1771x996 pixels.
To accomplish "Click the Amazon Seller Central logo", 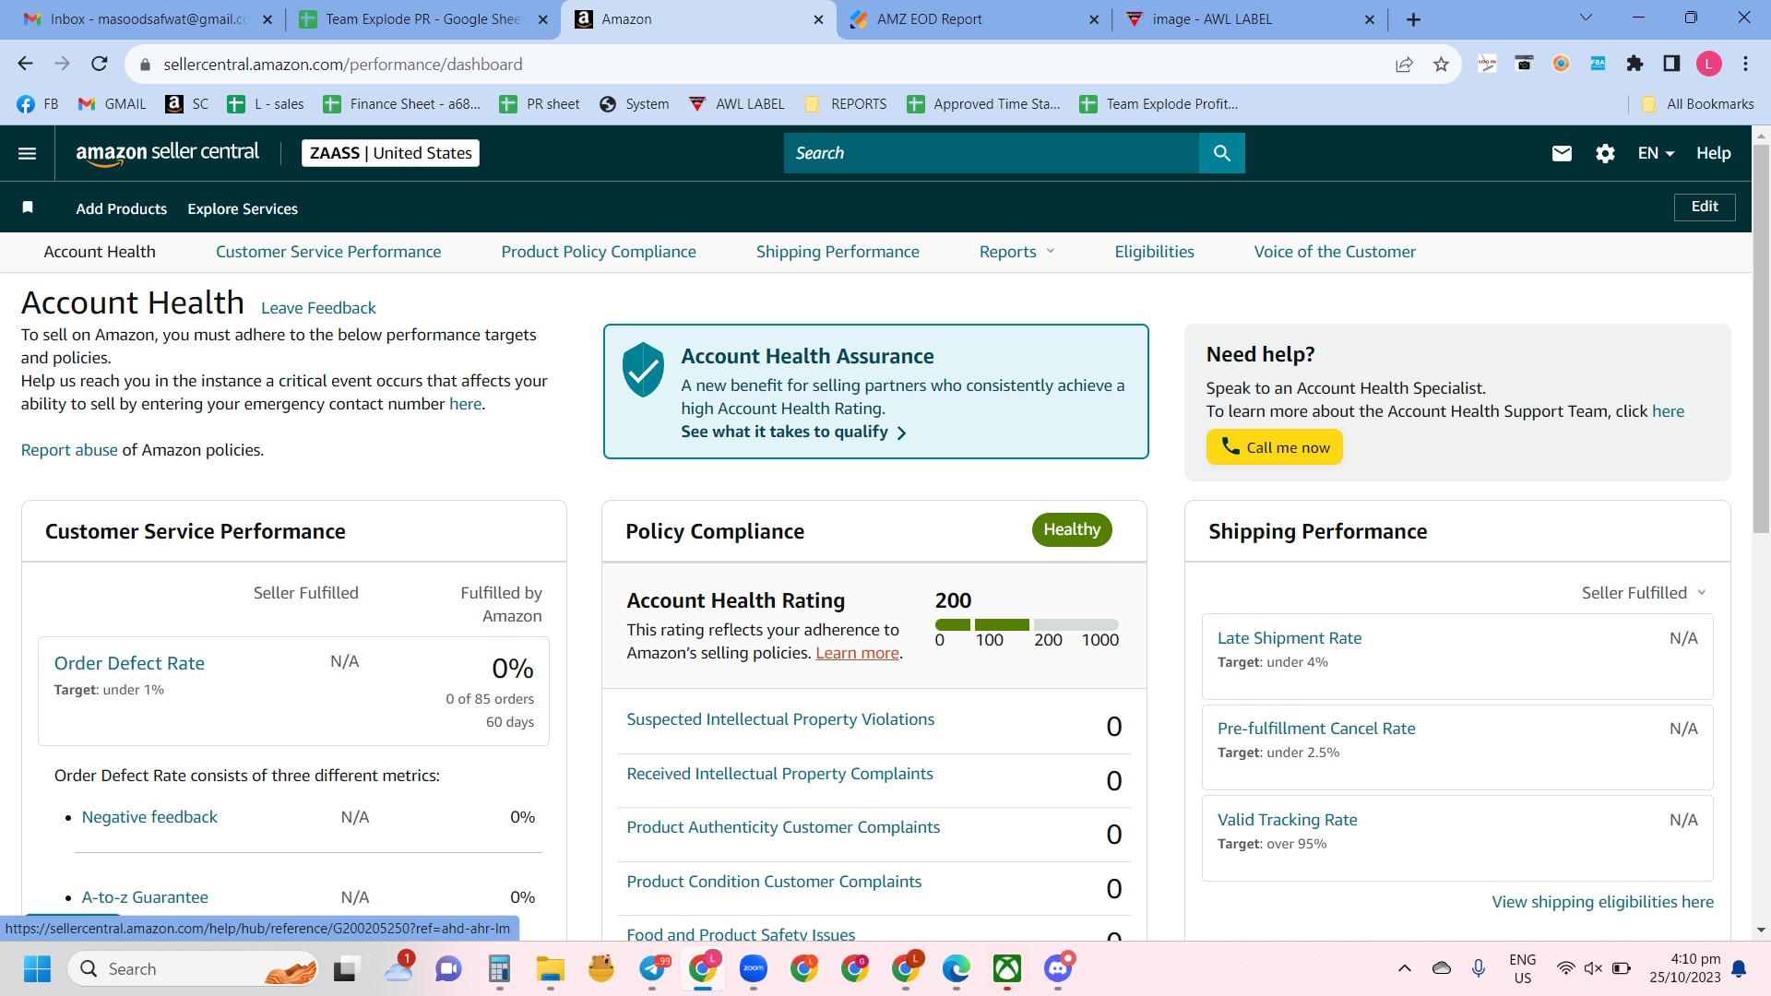I will [167, 153].
